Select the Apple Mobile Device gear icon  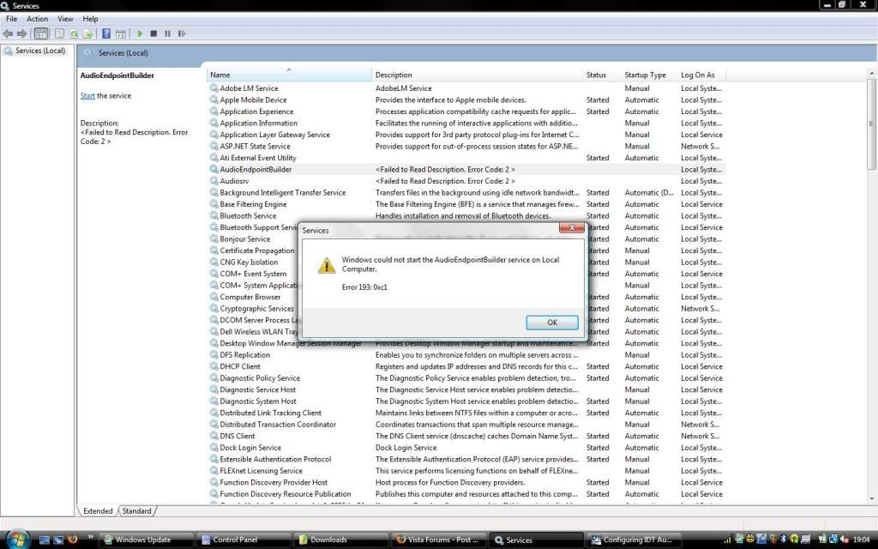point(213,100)
